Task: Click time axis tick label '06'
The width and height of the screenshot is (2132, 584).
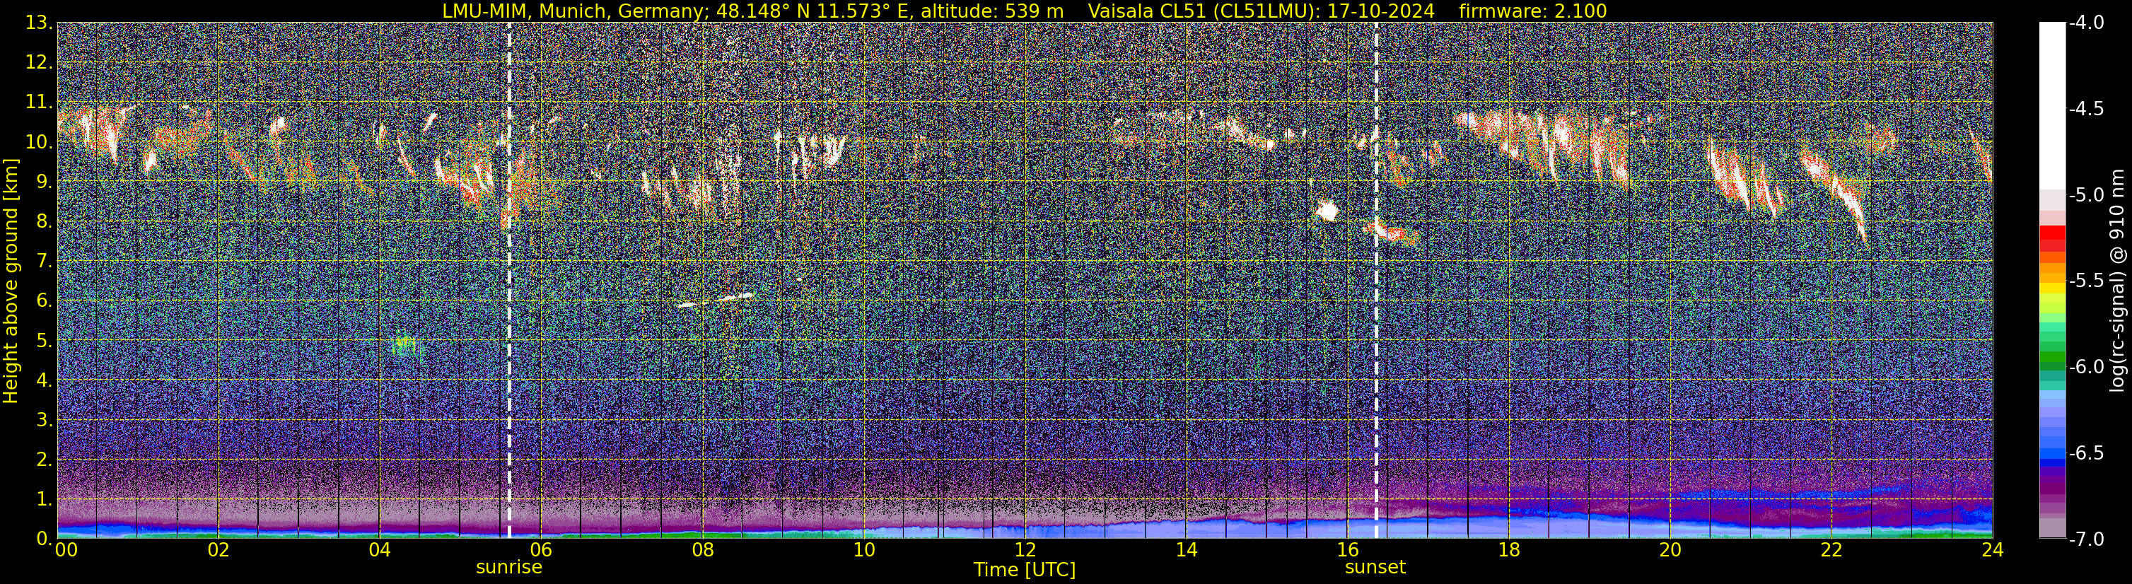Action: point(540,550)
